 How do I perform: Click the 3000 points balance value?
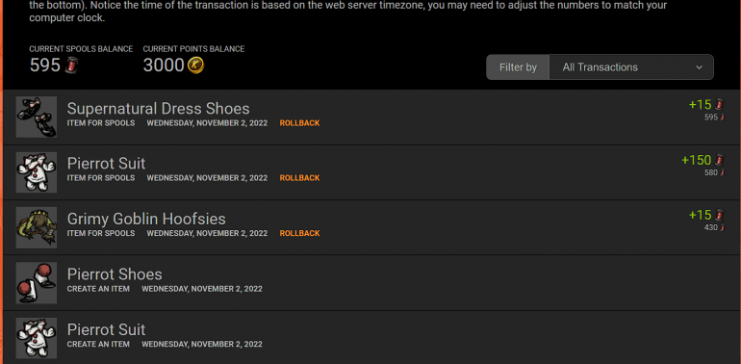coord(164,65)
